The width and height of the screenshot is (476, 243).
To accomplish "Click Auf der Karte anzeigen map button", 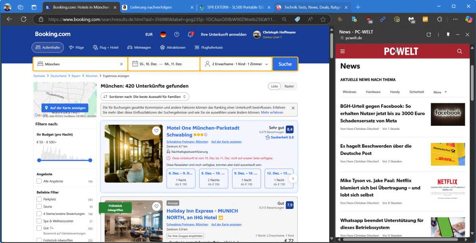I will pyautogui.click(x=65, y=108).
